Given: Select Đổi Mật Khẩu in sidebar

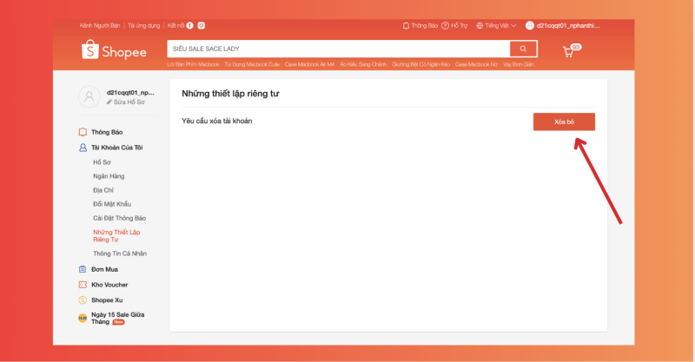Looking at the screenshot, I should pyautogui.click(x=112, y=204).
